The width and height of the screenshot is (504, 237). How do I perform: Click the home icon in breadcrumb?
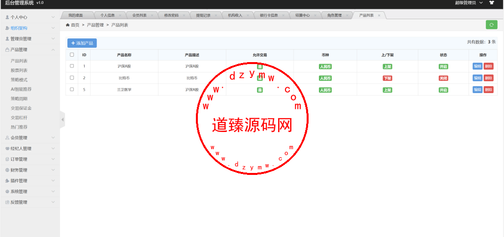tap(67, 25)
